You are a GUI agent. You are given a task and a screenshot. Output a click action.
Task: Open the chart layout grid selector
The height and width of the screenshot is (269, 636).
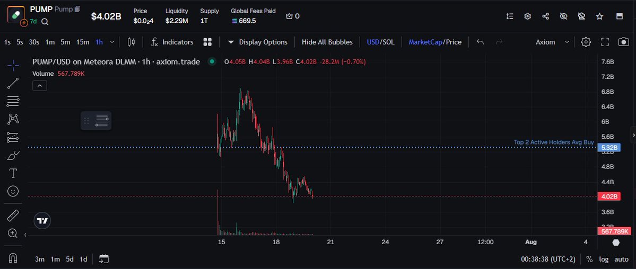point(208,42)
